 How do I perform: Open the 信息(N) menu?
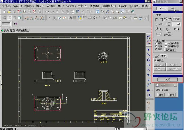tap(94, 6)
